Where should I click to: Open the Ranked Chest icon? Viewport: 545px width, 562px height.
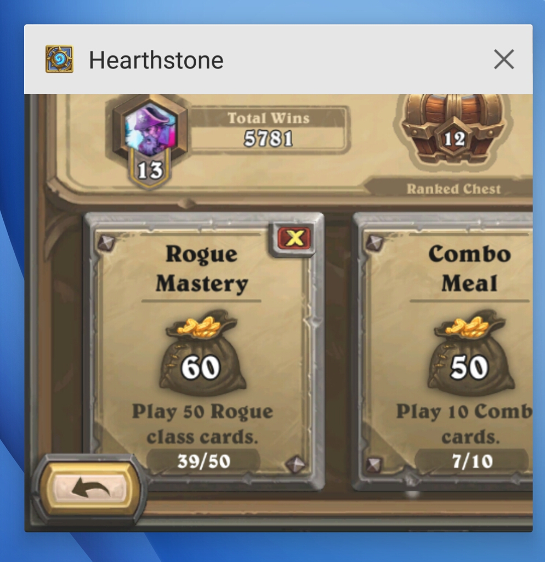coord(453,131)
